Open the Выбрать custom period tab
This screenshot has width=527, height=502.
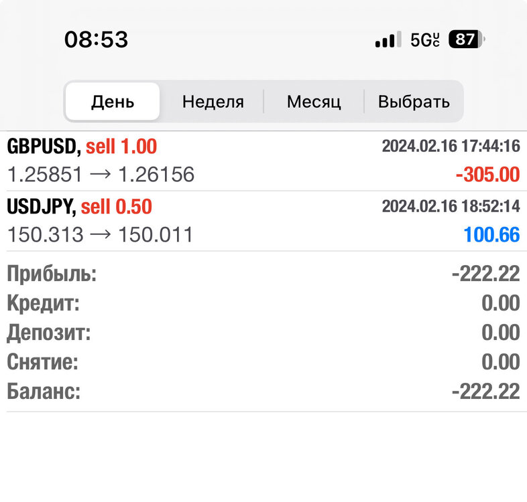click(x=414, y=101)
